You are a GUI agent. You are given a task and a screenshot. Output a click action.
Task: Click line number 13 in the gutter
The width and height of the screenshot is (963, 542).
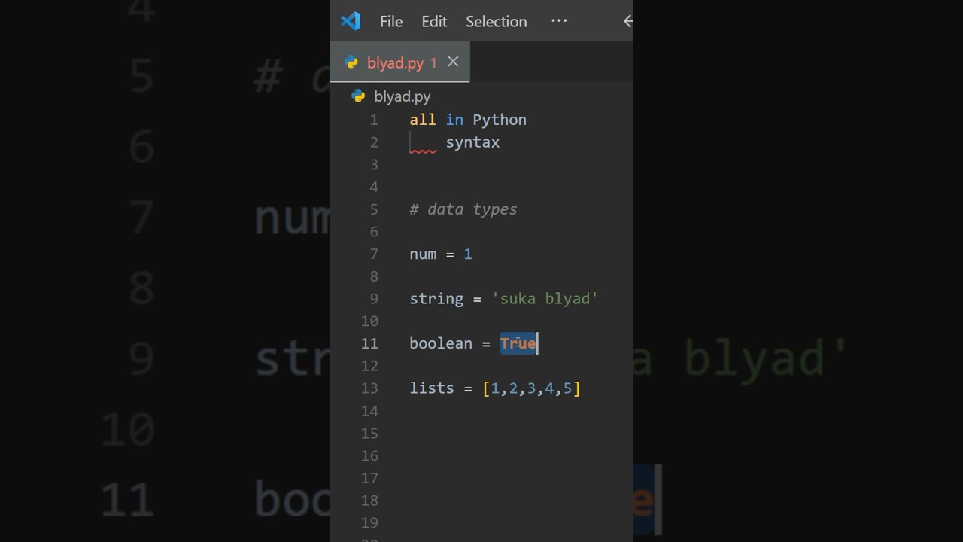[x=369, y=388]
